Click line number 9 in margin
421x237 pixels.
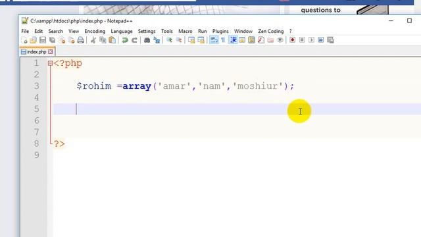click(37, 155)
